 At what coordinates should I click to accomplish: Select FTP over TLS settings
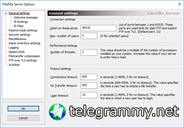click(23, 60)
